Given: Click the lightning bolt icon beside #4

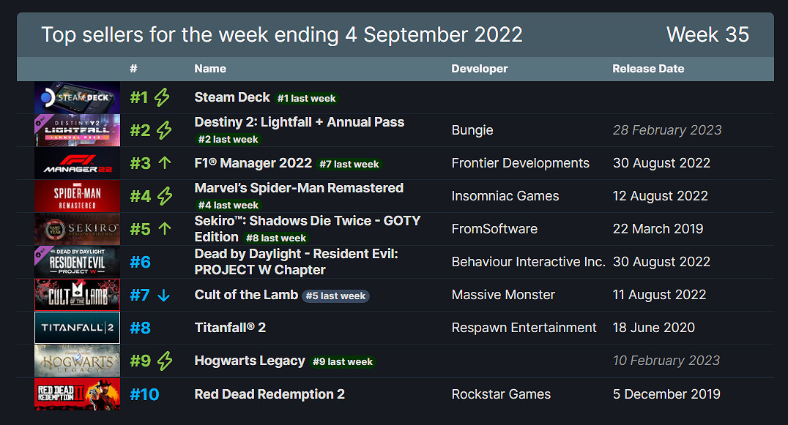Looking at the screenshot, I should pos(165,196).
